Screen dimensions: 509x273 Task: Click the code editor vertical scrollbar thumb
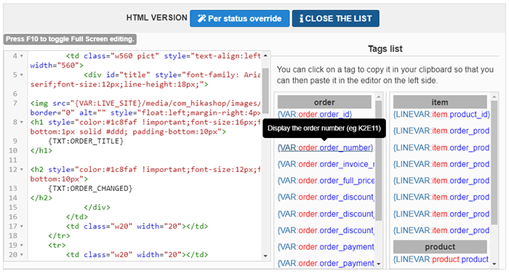[x=265, y=91]
